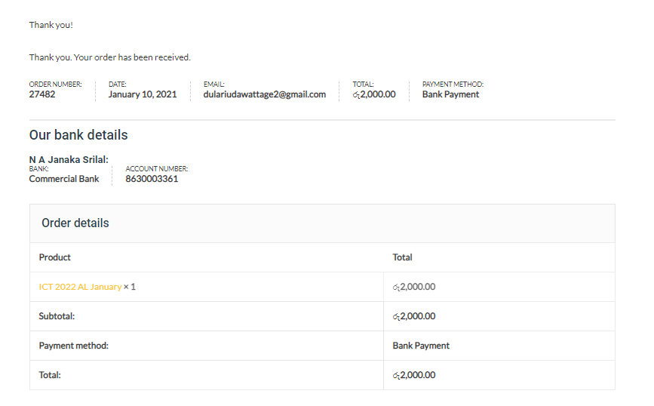
Task: Click the Our bank details heading
Action: coord(78,135)
